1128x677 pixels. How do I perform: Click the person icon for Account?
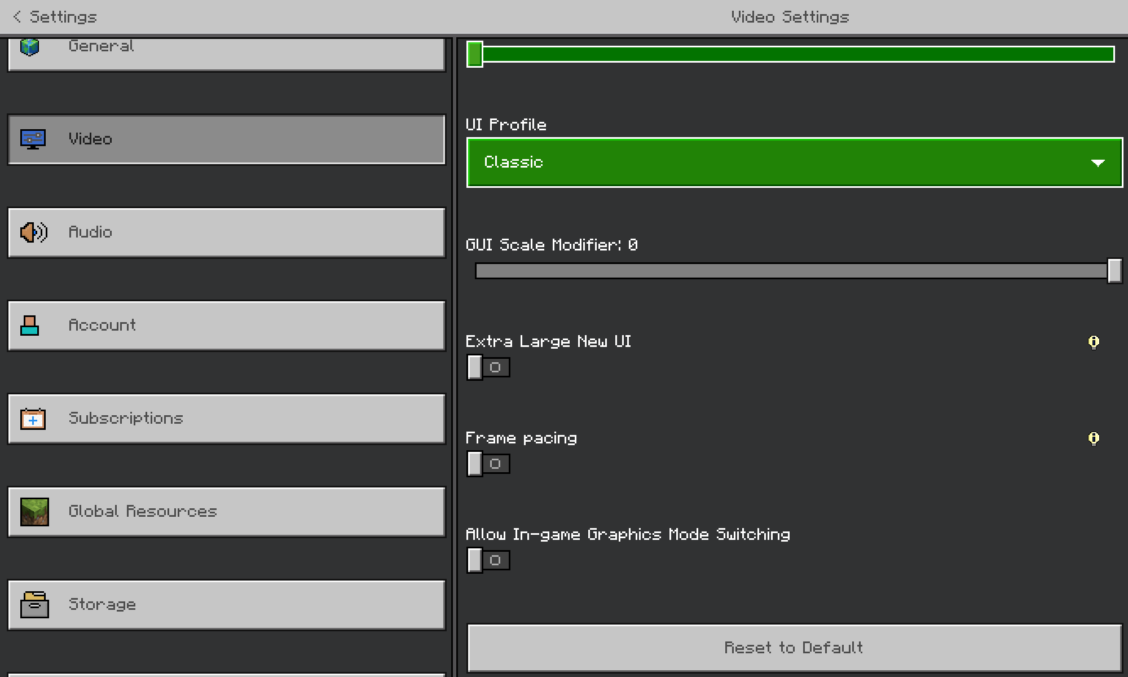[x=30, y=326]
